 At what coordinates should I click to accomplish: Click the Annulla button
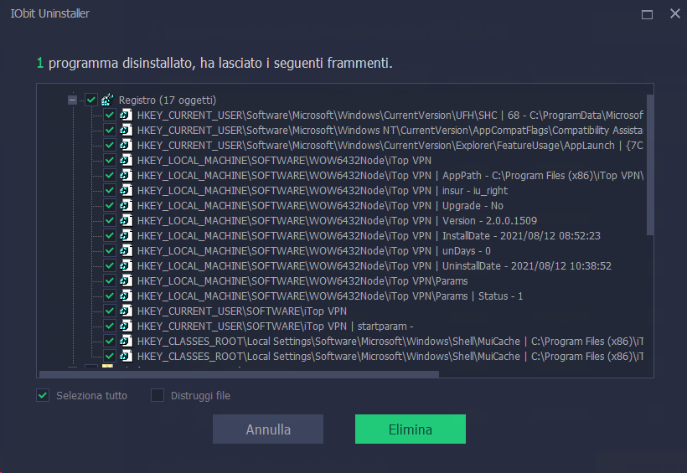coord(268,429)
